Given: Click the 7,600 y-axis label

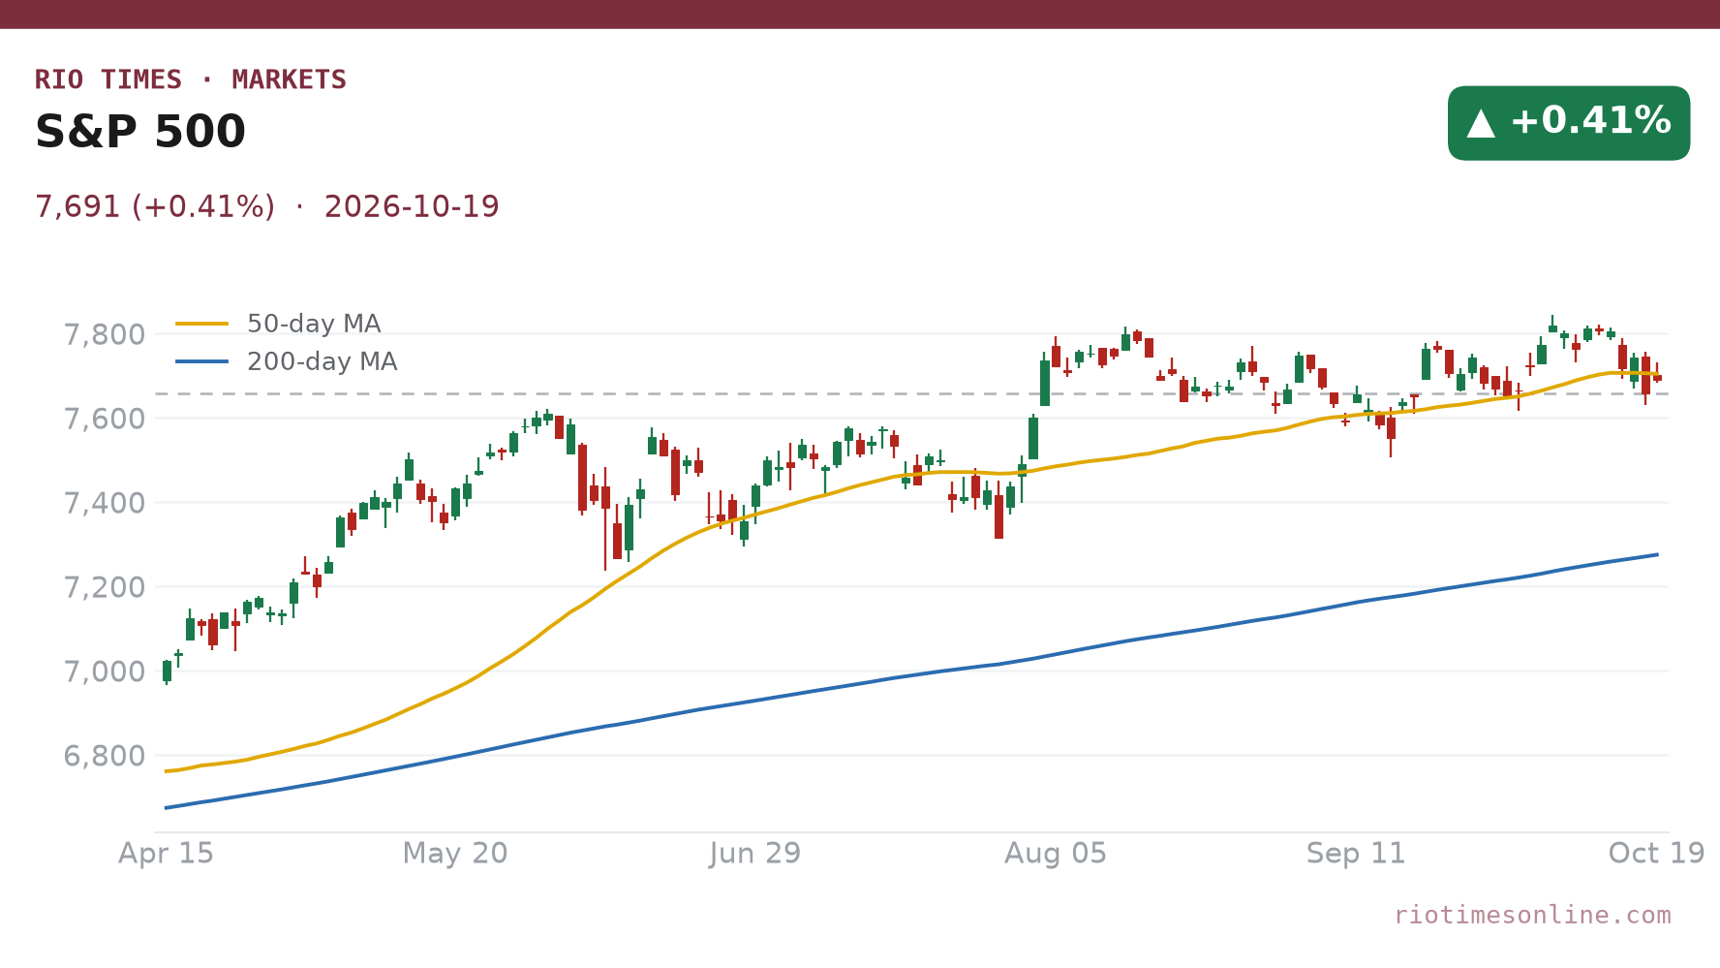Looking at the screenshot, I should click(105, 420).
